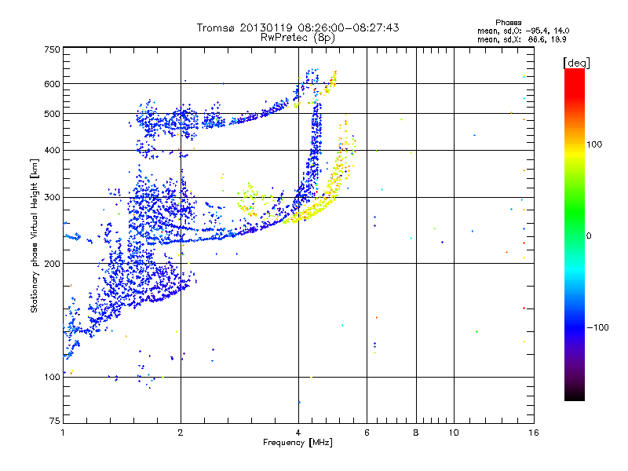Click the 'Stationary phase Virtual Height [km]' y-axis label

tap(35, 236)
